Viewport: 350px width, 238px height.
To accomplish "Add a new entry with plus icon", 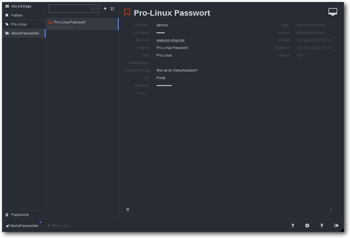I will (105, 9).
